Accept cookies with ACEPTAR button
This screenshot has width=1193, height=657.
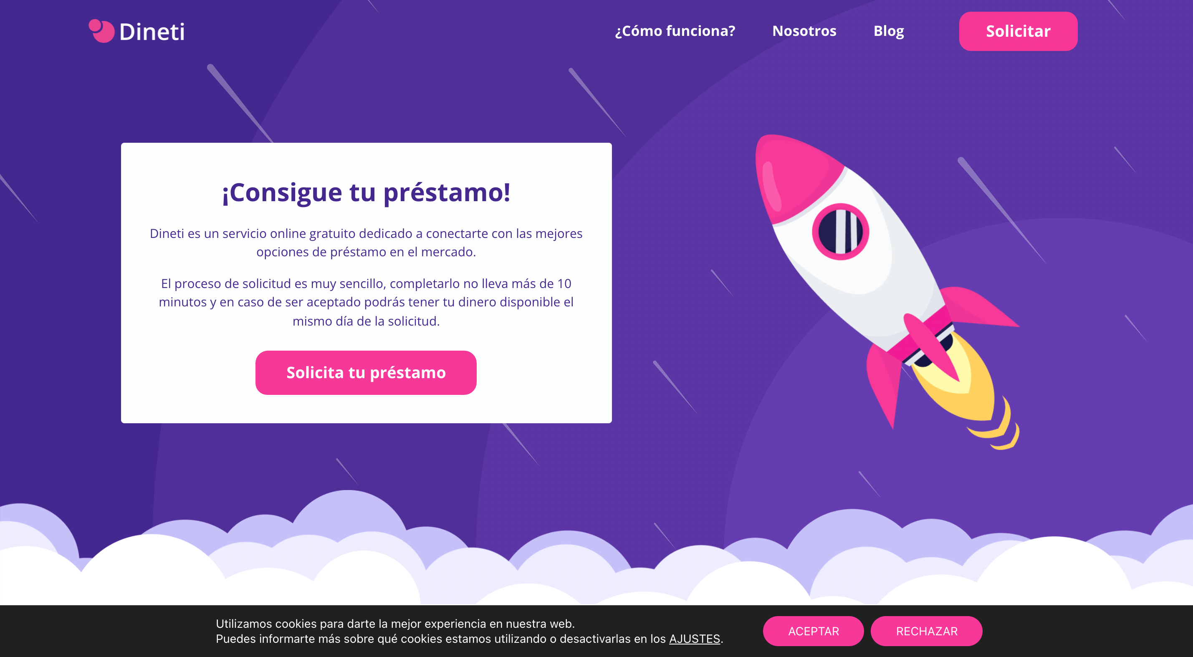tap(813, 631)
